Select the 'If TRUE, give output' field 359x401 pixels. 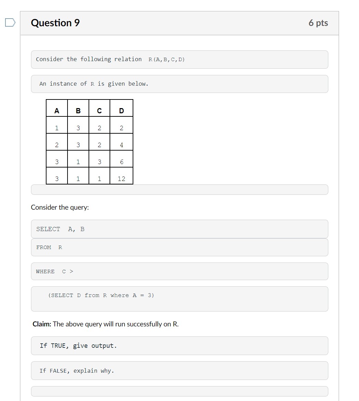(179, 346)
